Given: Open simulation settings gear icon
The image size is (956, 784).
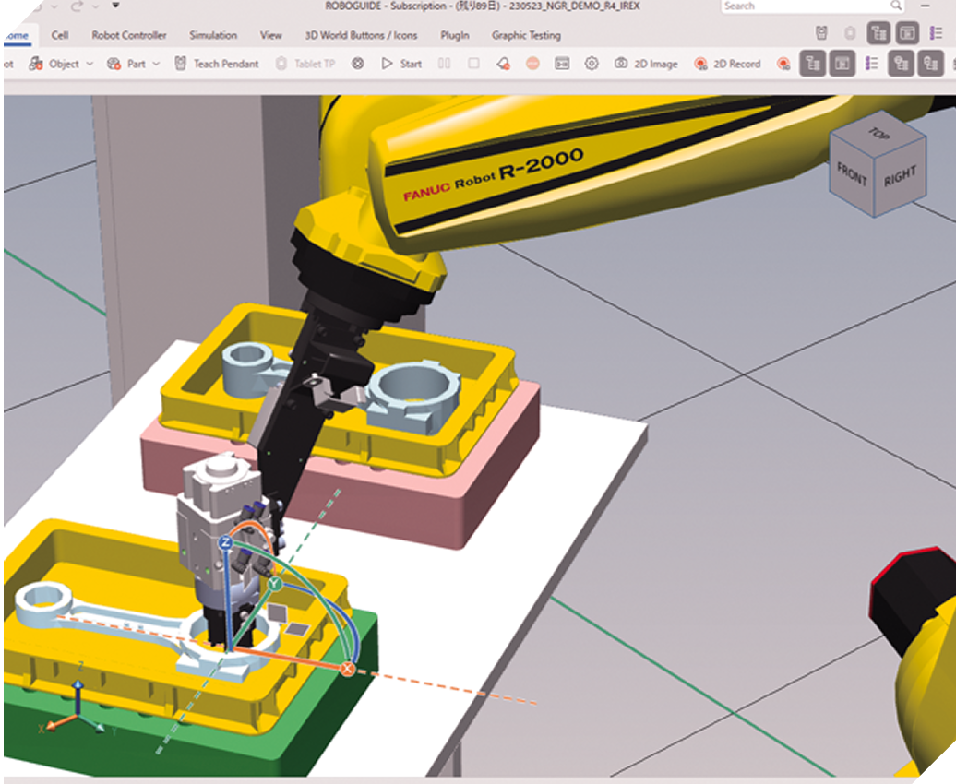Looking at the screenshot, I should click(x=592, y=64).
